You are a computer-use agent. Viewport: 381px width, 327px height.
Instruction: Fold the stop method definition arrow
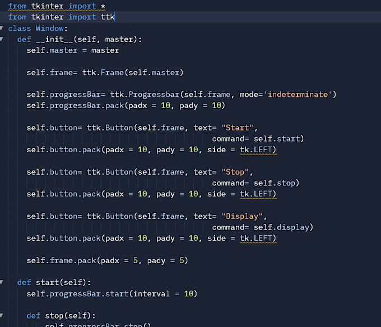coord(3,316)
